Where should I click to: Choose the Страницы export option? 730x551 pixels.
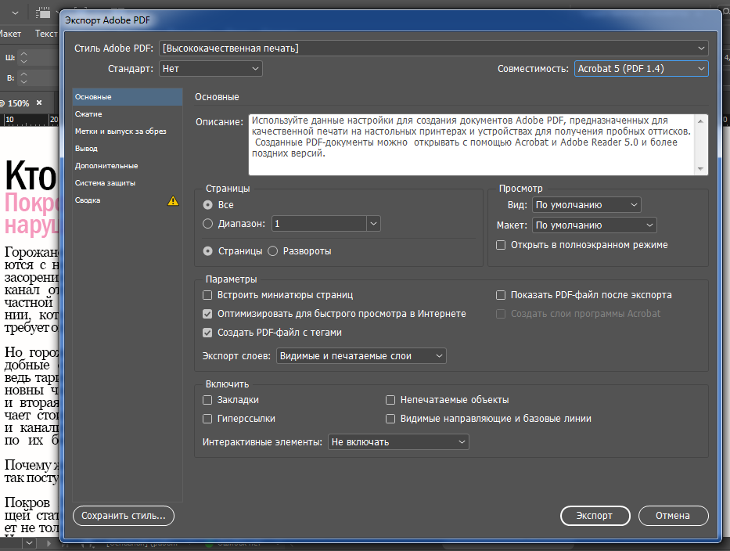pos(207,251)
